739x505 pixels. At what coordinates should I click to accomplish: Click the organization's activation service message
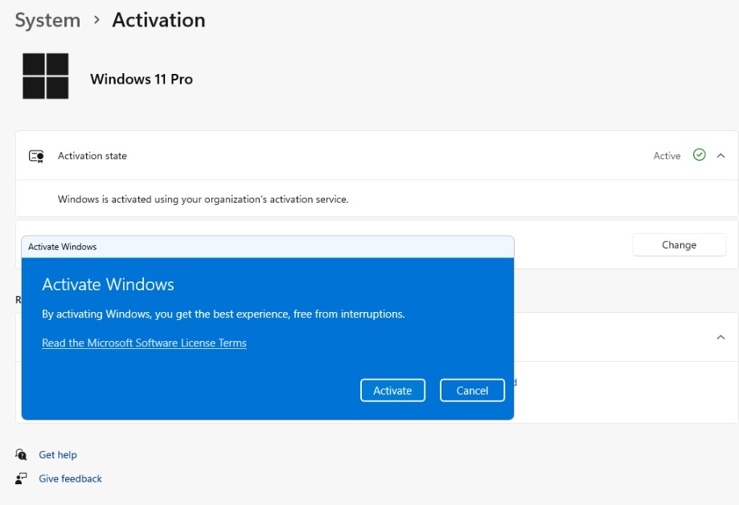(x=203, y=199)
